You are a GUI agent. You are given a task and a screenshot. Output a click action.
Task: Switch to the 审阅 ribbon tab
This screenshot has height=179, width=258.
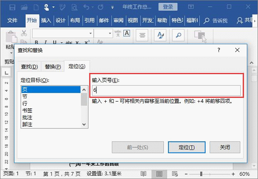tap(118, 20)
